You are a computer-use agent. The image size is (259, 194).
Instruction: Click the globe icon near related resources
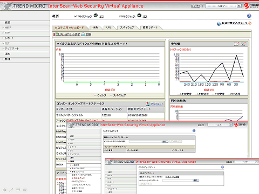[x=219, y=24]
